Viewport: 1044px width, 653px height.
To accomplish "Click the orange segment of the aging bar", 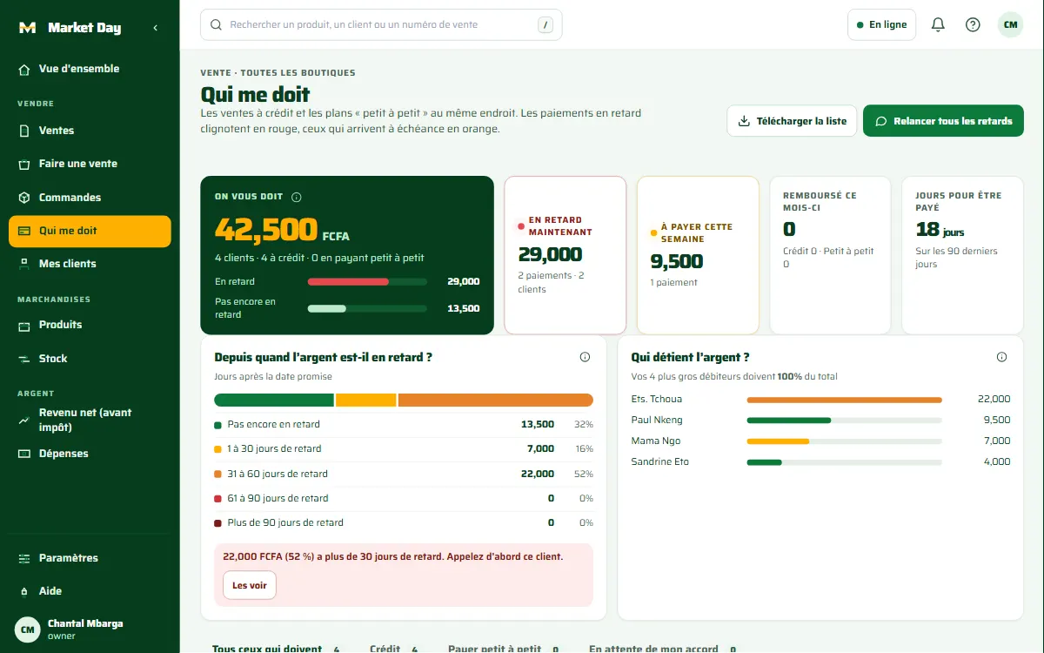I will click(496, 401).
